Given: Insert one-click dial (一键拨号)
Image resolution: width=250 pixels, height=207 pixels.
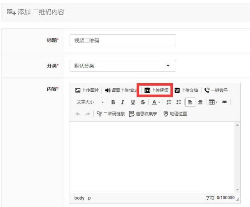Looking at the screenshot, I should point(216,90).
